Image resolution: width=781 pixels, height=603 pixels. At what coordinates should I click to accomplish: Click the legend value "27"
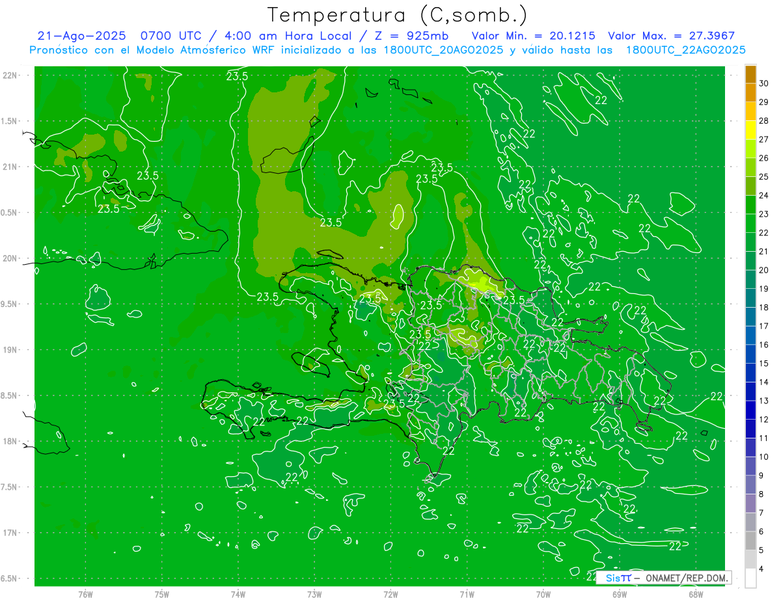pyautogui.click(x=764, y=139)
